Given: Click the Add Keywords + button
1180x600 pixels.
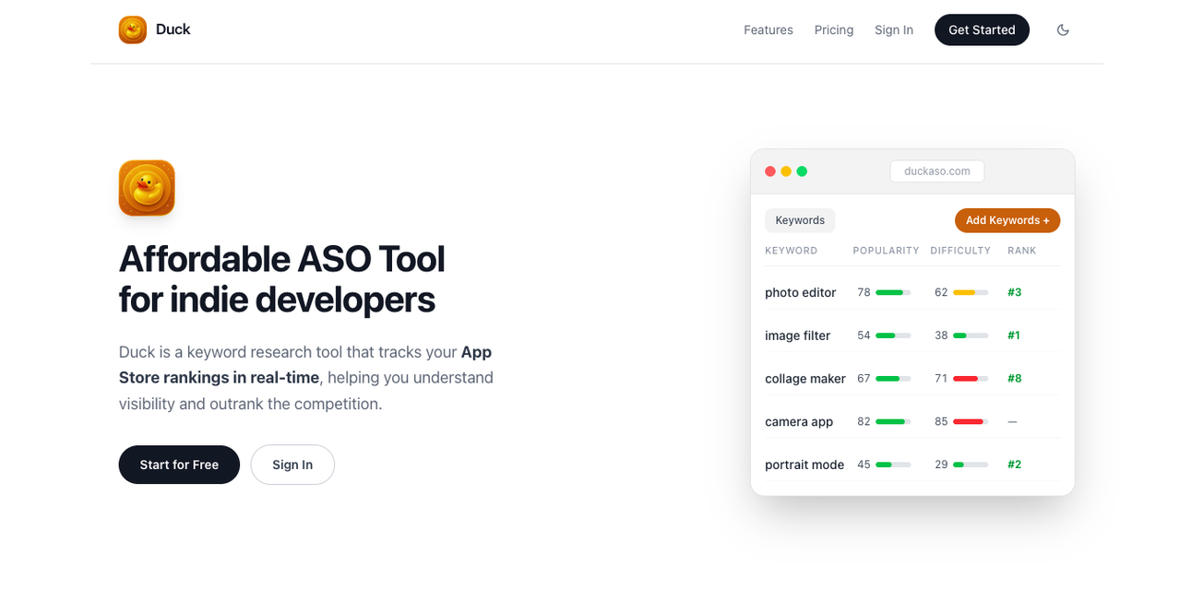Looking at the screenshot, I should point(1007,220).
